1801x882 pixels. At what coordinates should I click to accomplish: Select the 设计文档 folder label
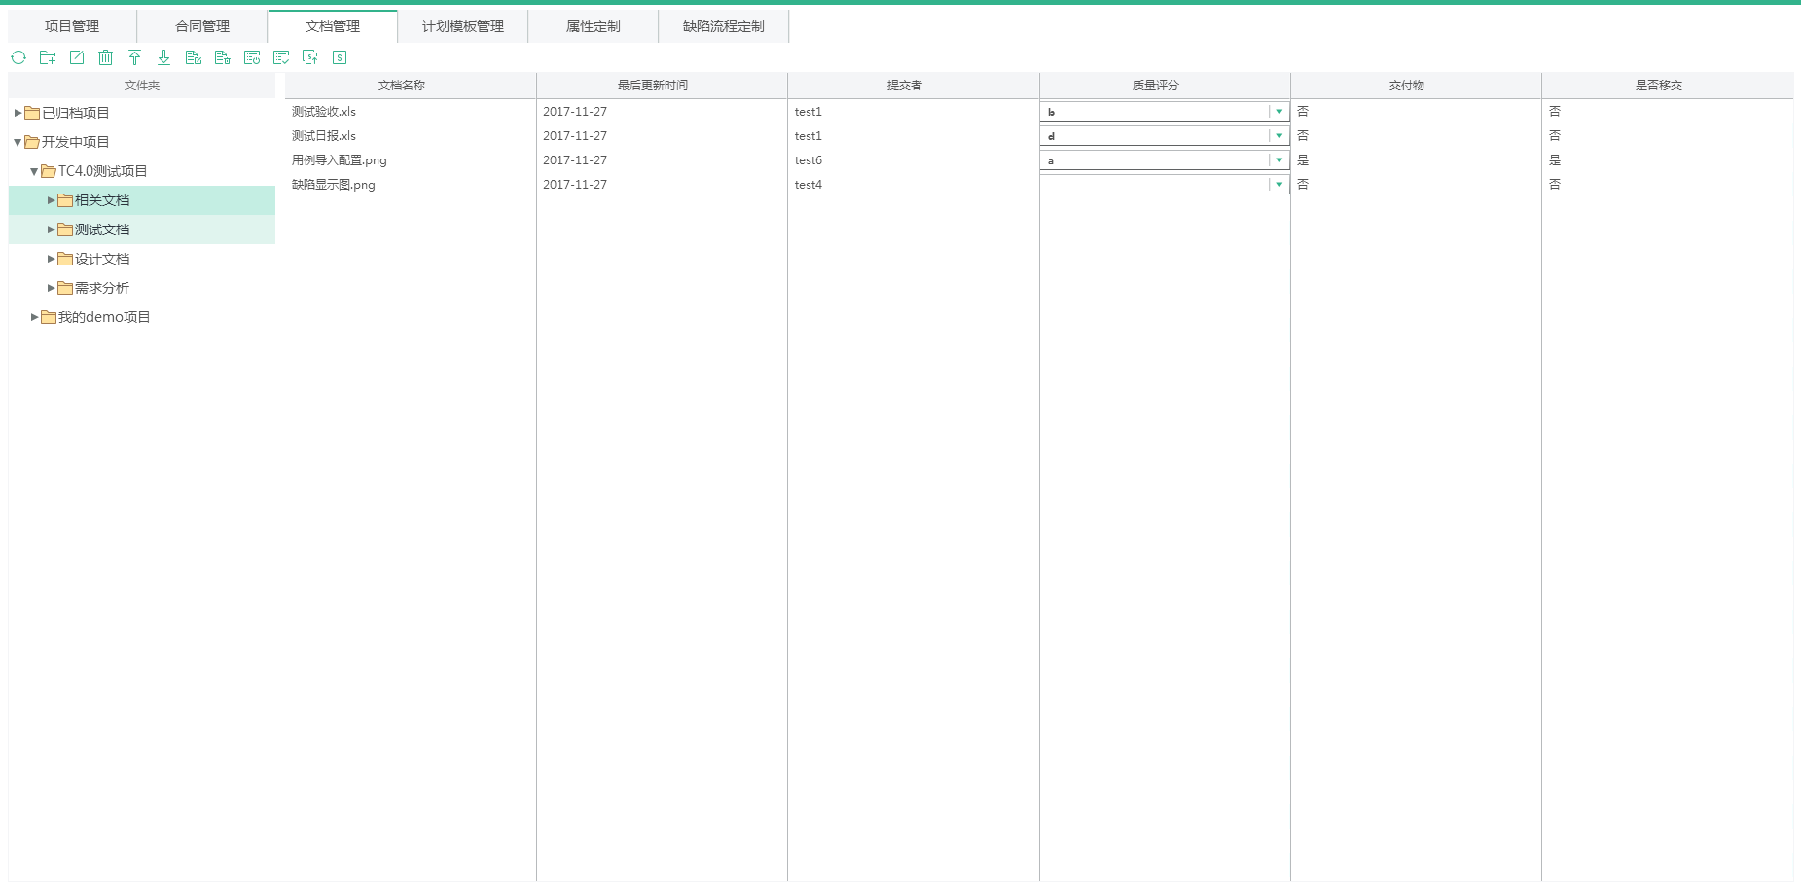click(102, 259)
